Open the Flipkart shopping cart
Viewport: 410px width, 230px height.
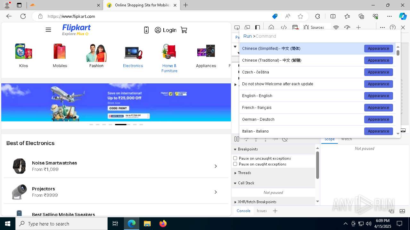184,30
